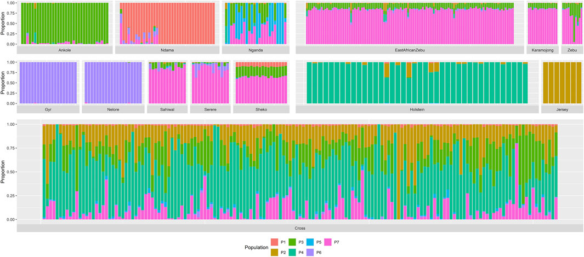Click the 0.75 tick label on Gyr row
This screenshot has width=584, height=257.
click(x=11, y=72)
